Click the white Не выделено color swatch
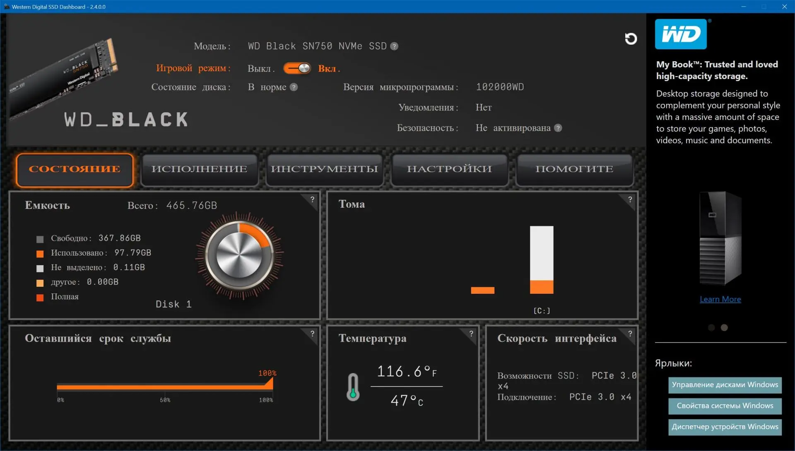Screen dimensions: 795x451 (40, 269)
